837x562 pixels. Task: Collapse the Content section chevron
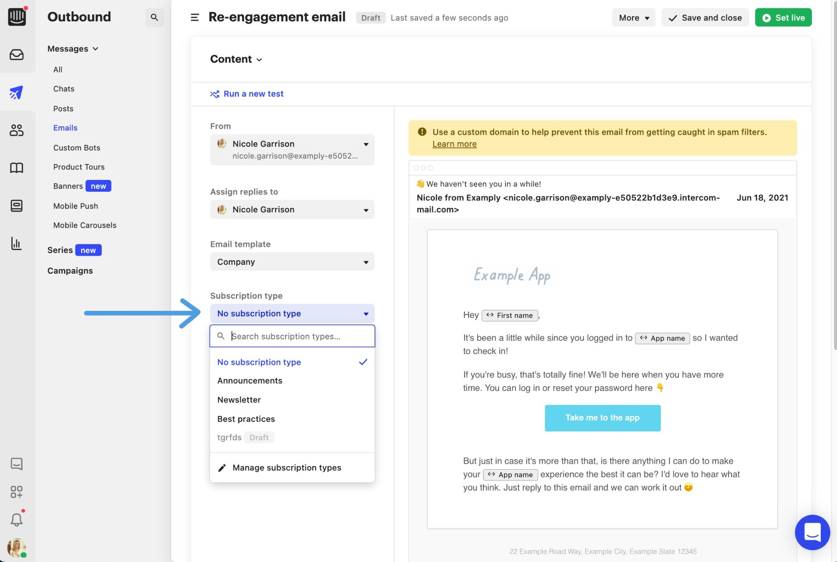coord(259,60)
